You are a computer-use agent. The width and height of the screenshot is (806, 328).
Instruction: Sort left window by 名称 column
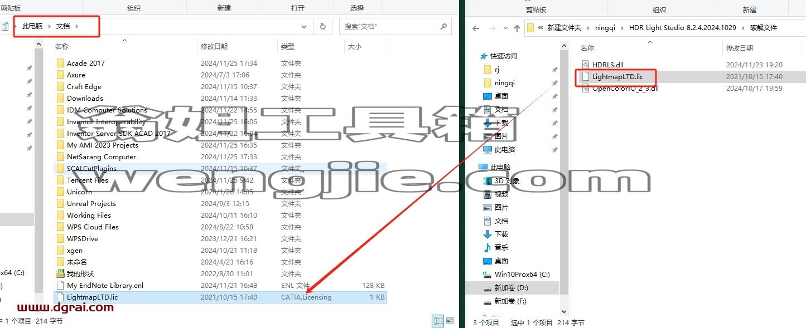[x=62, y=47]
